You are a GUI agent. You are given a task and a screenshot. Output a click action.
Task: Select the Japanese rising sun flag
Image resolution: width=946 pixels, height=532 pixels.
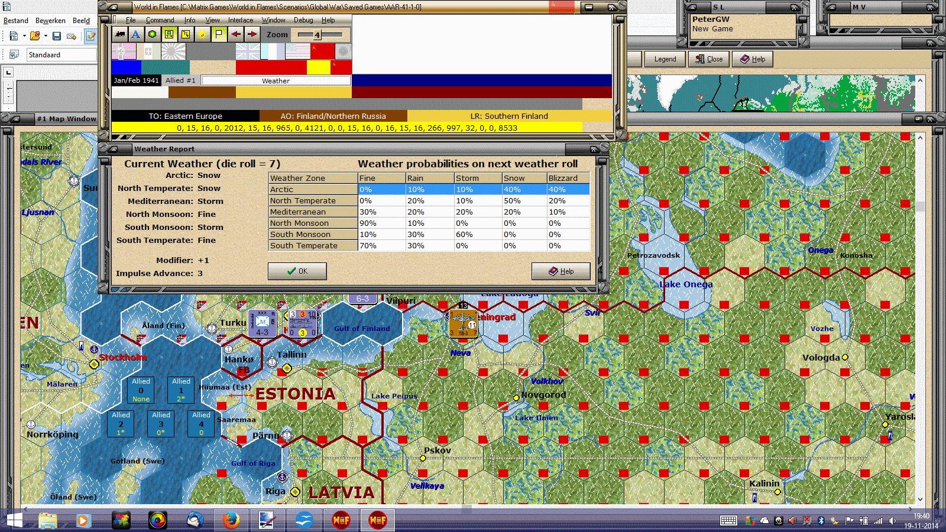173,51
